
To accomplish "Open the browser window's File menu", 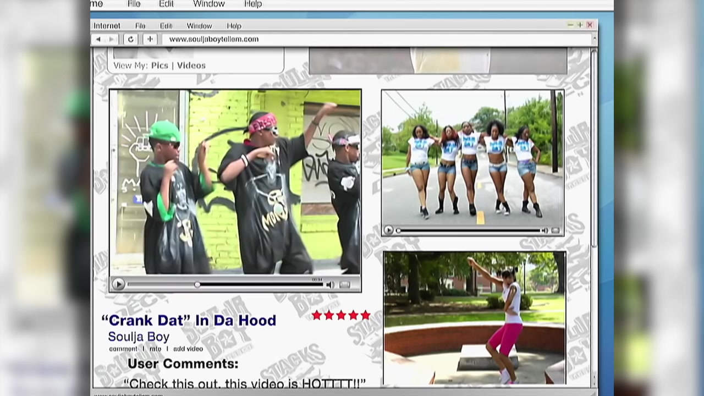I will [x=140, y=26].
